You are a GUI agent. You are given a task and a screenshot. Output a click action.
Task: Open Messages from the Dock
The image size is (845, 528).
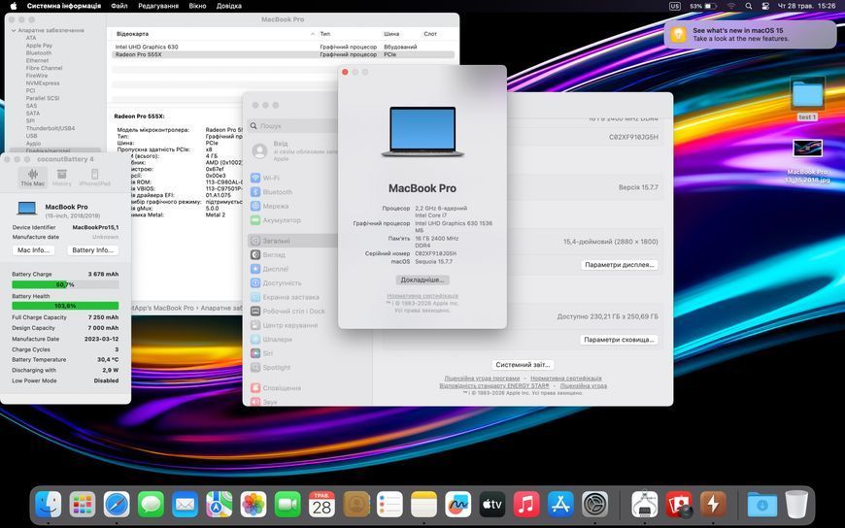(151, 505)
